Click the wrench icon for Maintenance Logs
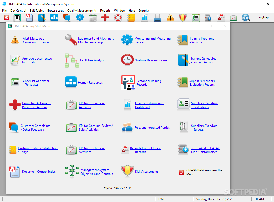Viewport: 274px width, 202px height. [x=71, y=40]
